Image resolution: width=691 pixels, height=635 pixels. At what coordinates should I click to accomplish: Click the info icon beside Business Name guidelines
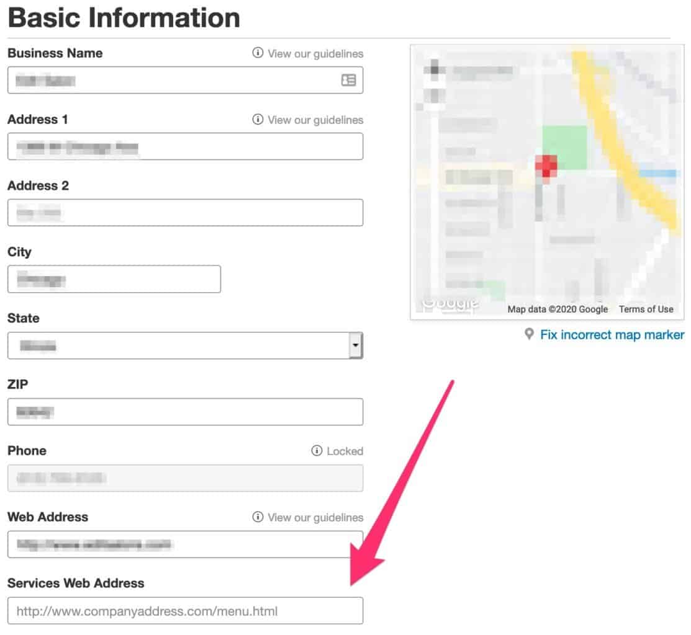258,53
